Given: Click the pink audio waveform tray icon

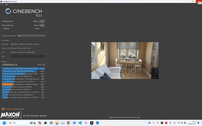Looking at the screenshot, I should point(158,123).
